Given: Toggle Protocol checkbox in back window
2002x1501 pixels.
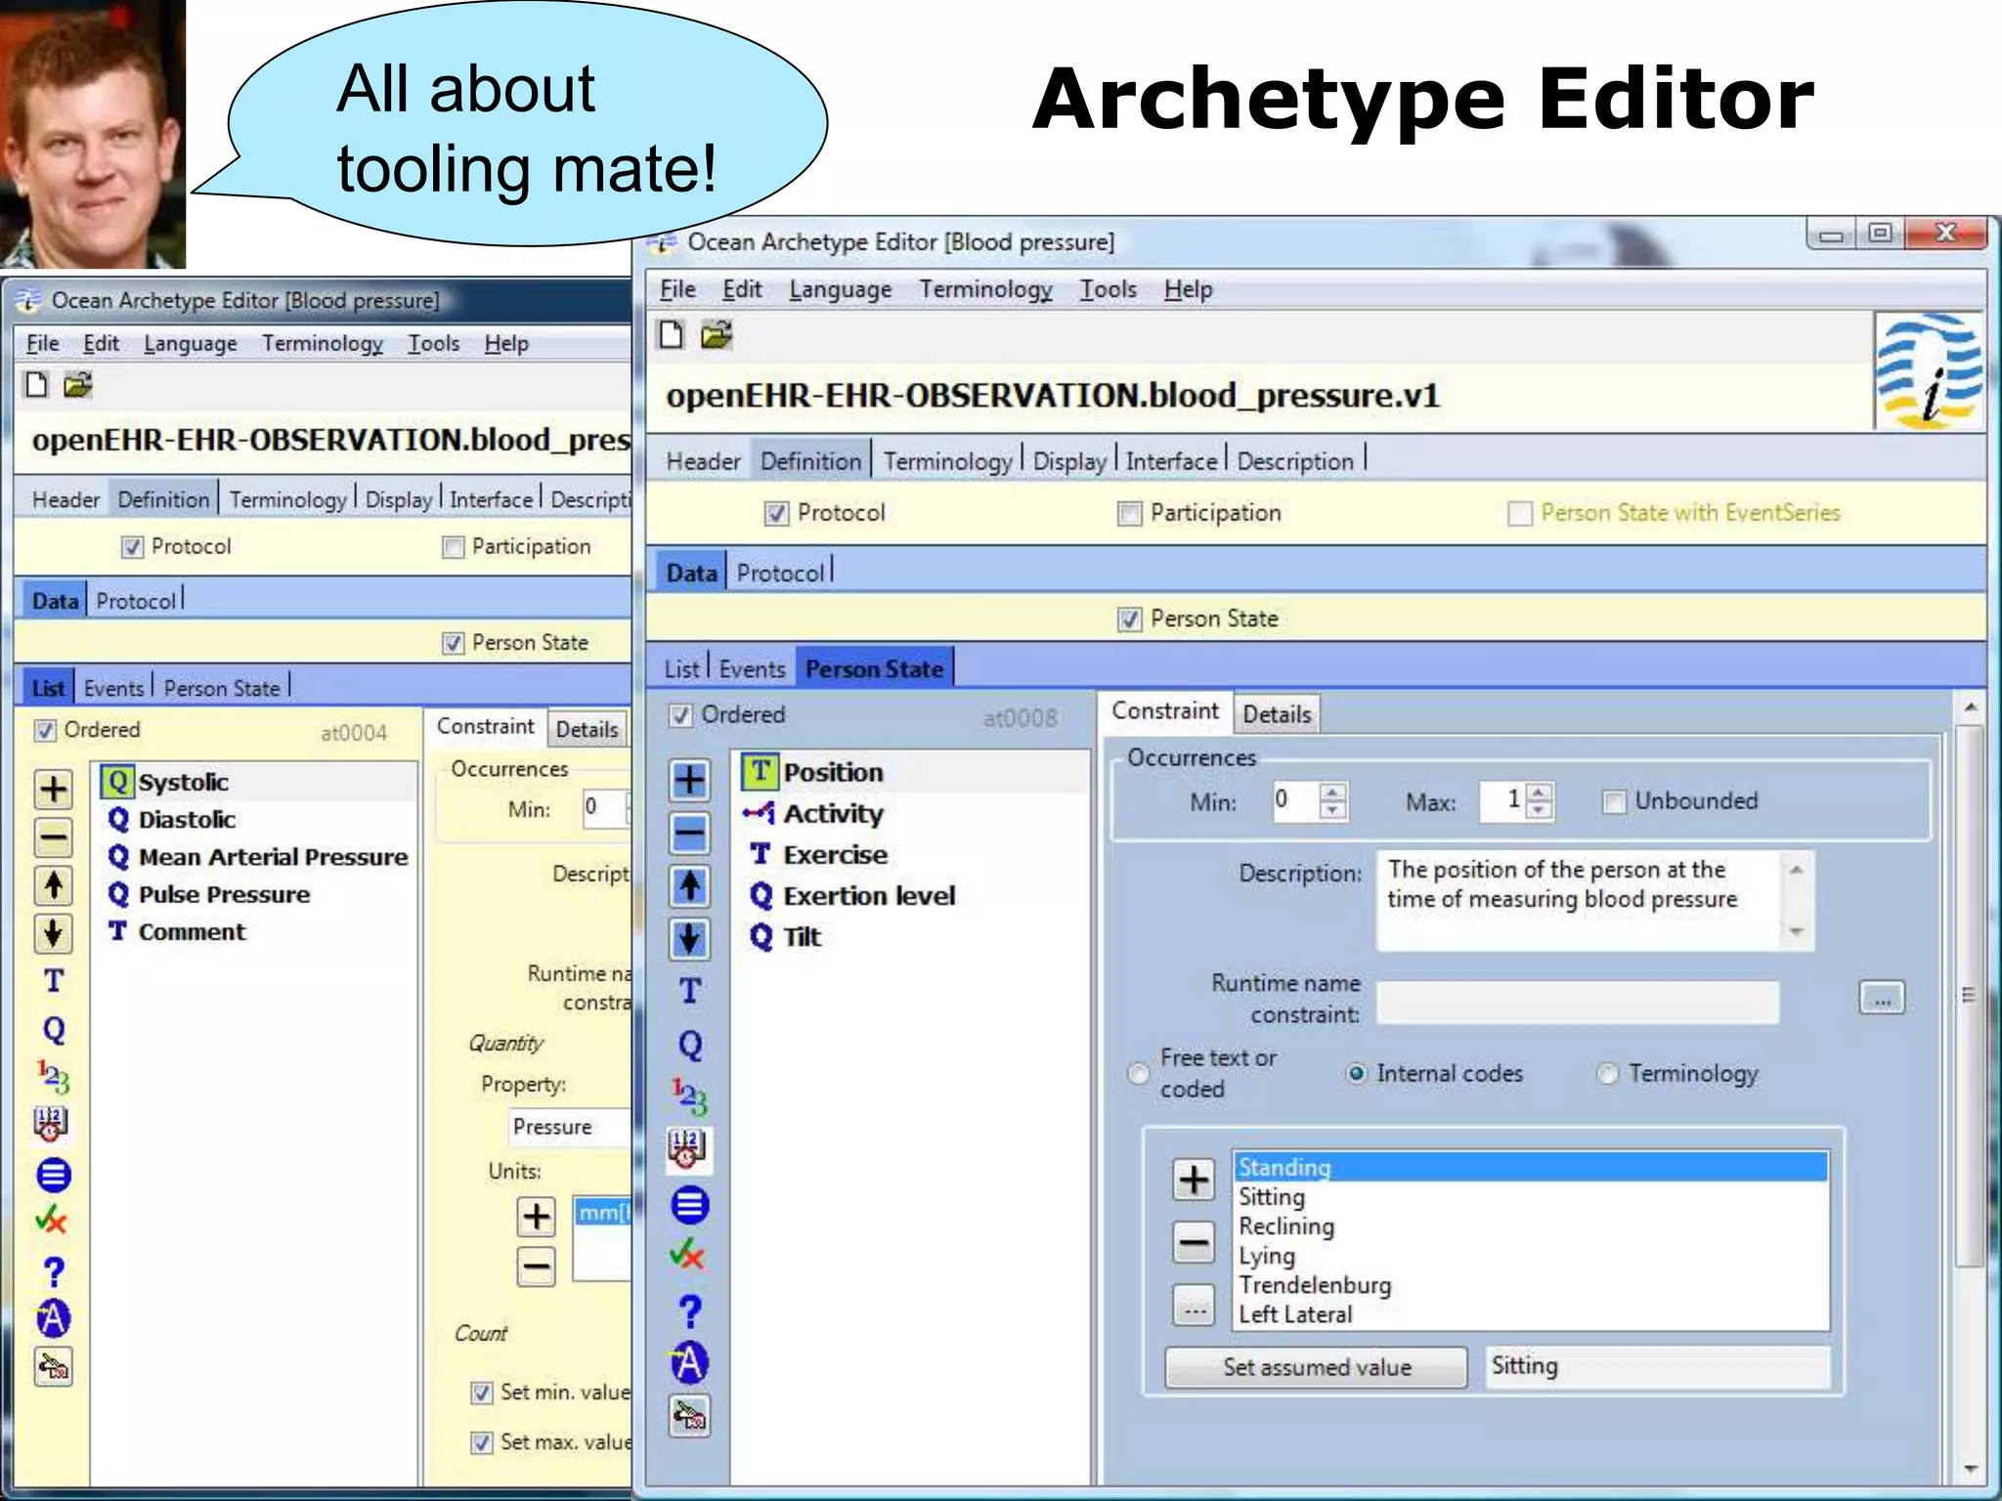Looking at the screenshot, I should pos(133,547).
